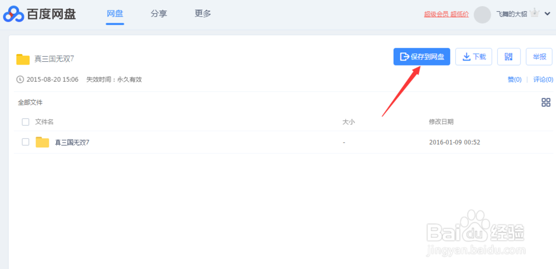Click the clock icon beside the share date
This screenshot has width=556, height=269.
click(x=20, y=79)
